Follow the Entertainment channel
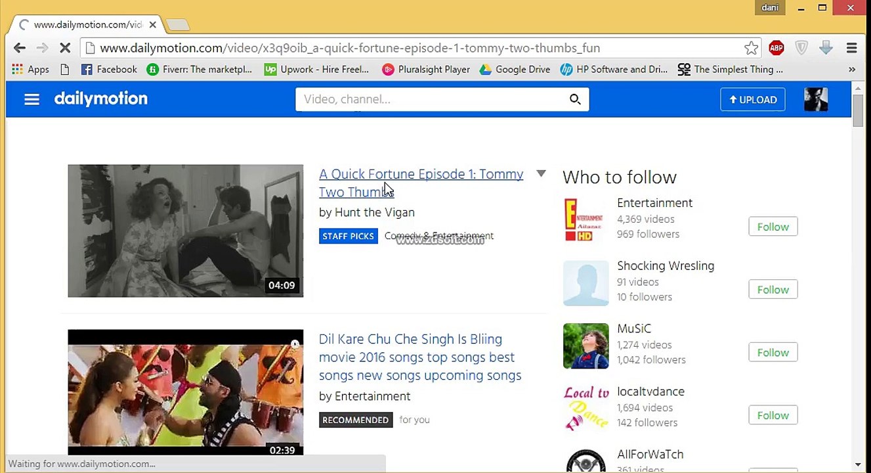This screenshot has width=871, height=473. tap(773, 227)
